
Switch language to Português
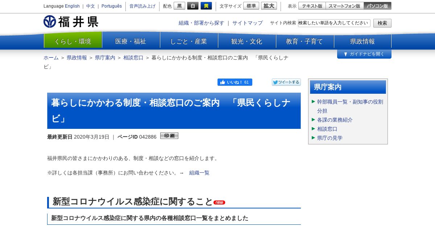[x=112, y=6]
